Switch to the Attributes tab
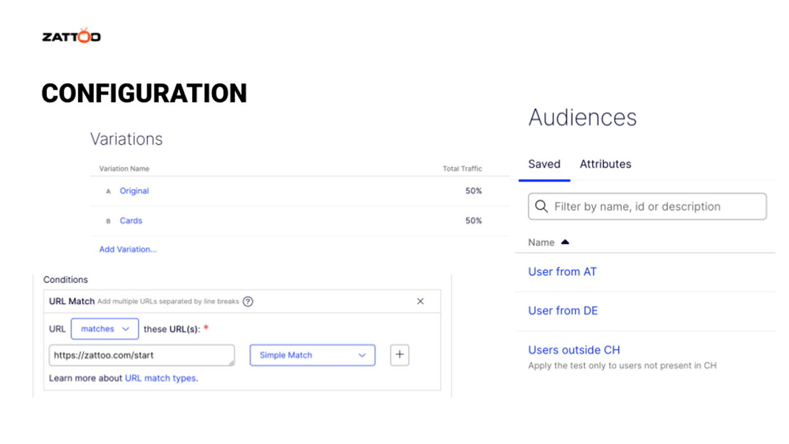This screenshot has height=444, width=789. pyautogui.click(x=605, y=164)
